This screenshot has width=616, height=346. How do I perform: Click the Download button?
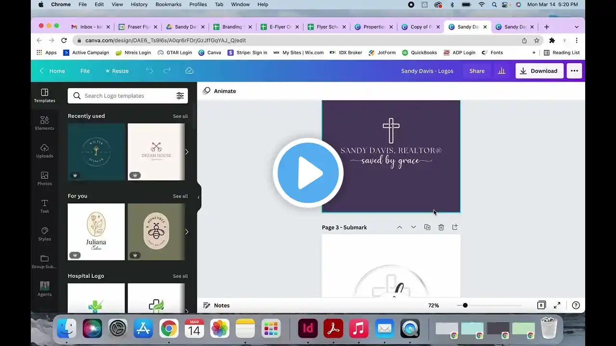539,71
